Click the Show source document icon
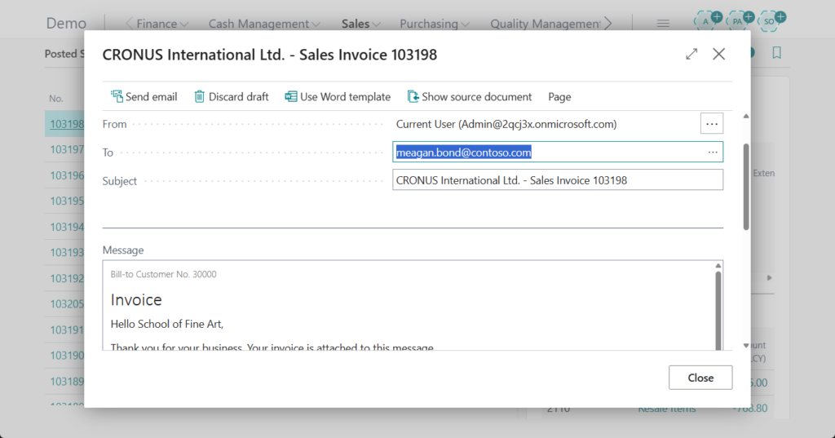This screenshot has height=438, width=835. point(413,96)
